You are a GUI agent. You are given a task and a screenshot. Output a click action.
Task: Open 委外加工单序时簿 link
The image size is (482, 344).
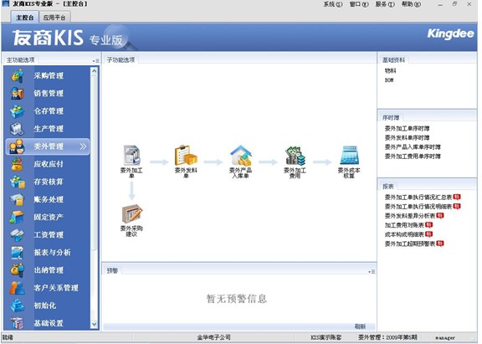click(407, 129)
